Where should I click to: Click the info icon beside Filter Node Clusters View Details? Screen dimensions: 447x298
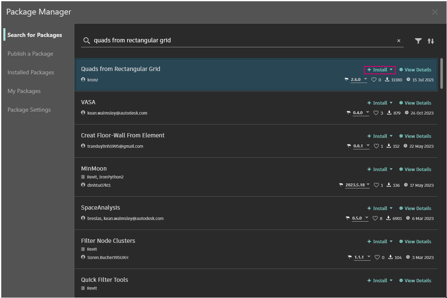point(401,242)
